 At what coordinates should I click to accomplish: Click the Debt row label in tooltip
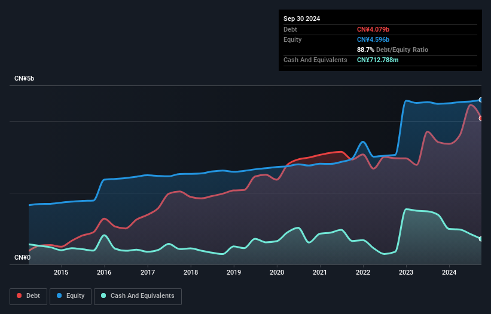tap(290, 29)
